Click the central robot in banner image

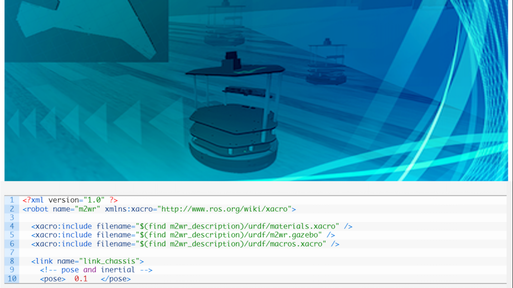point(234,111)
